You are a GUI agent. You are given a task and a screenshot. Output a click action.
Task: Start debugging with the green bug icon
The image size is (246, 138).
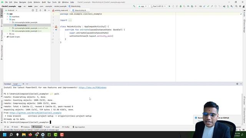[181, 6]
